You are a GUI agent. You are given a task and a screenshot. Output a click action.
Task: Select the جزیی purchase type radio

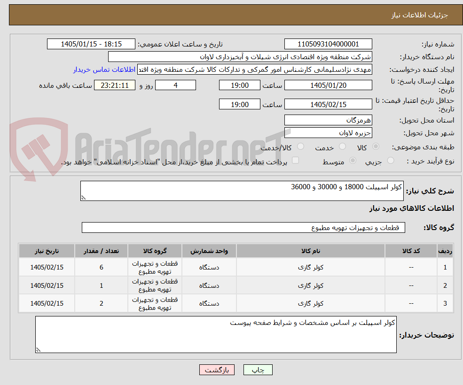pos(391,161)
